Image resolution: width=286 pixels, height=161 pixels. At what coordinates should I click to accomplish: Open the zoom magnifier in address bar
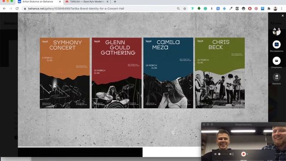click(x=178, y=8)
